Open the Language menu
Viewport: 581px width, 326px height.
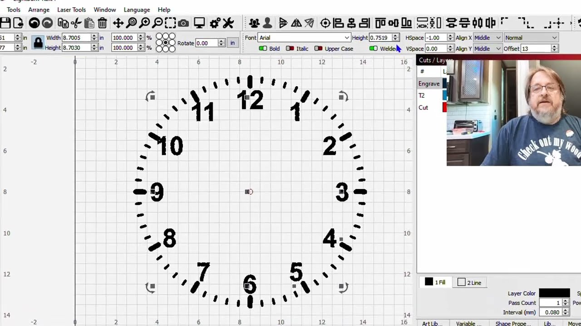click(137, 10)
